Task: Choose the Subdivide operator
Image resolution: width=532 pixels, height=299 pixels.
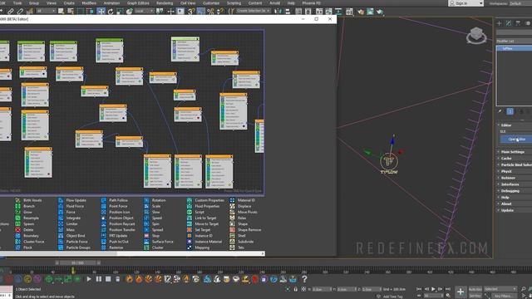Action: (x=242, y=242)
